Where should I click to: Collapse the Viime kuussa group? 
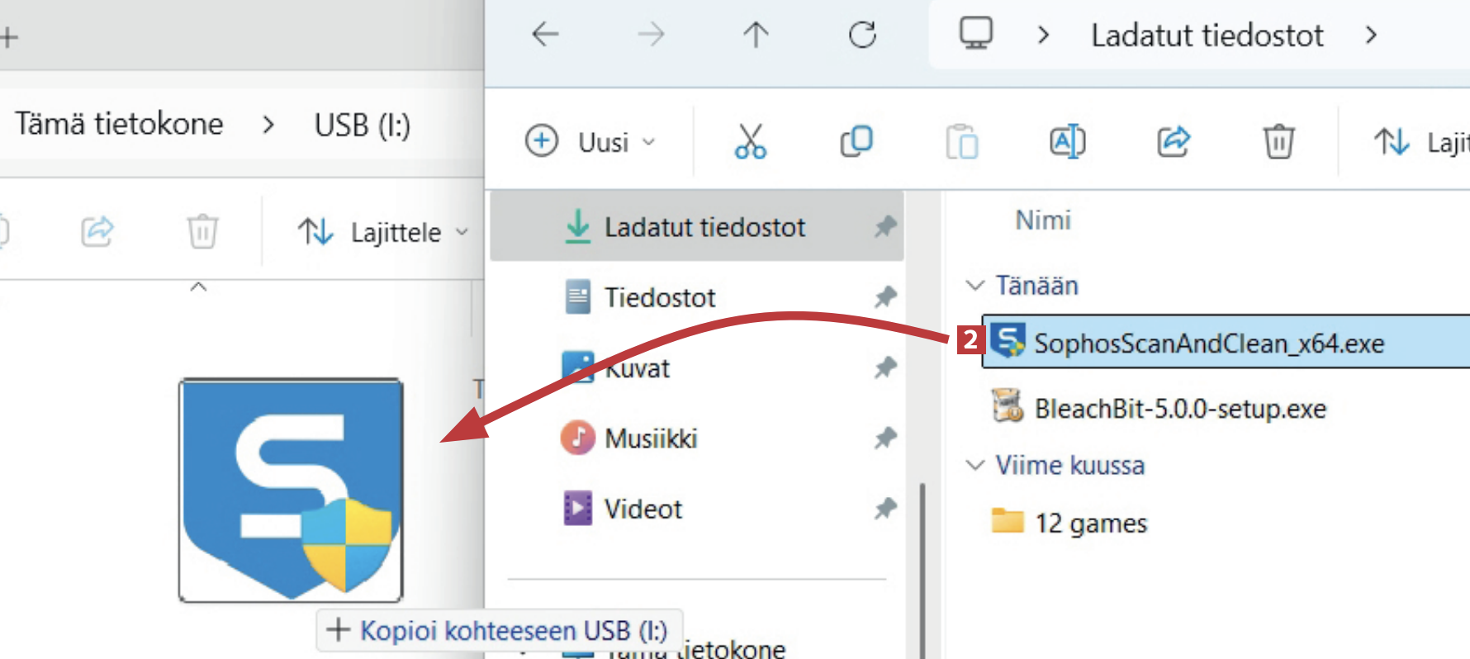pyautogui.click(x=975, y=465)
